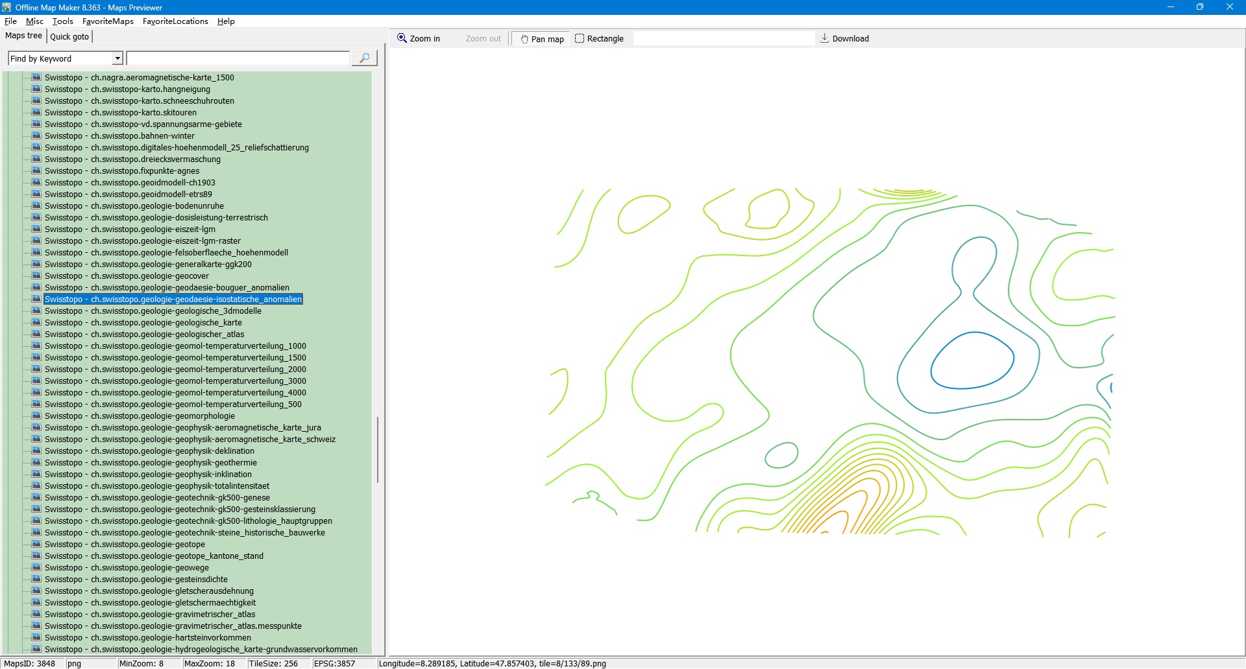The height and width of the screenshot is (669, 1246).
Task: Click the Zoom out button
Action: (x=483, y=39)
